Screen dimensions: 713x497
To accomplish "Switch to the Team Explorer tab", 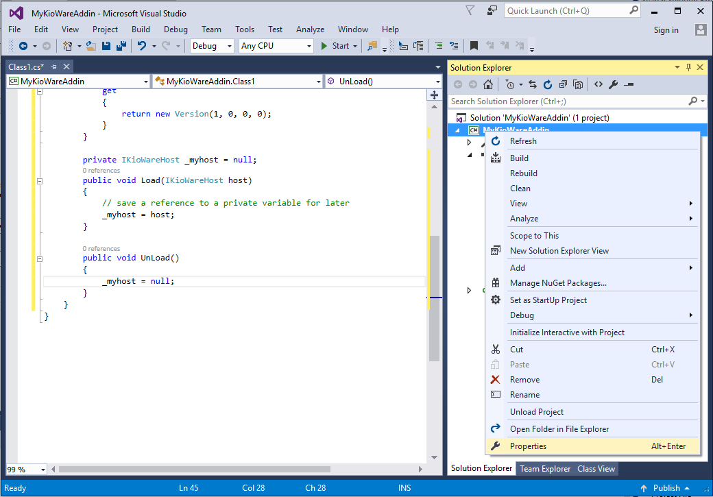I will [545, 469].
